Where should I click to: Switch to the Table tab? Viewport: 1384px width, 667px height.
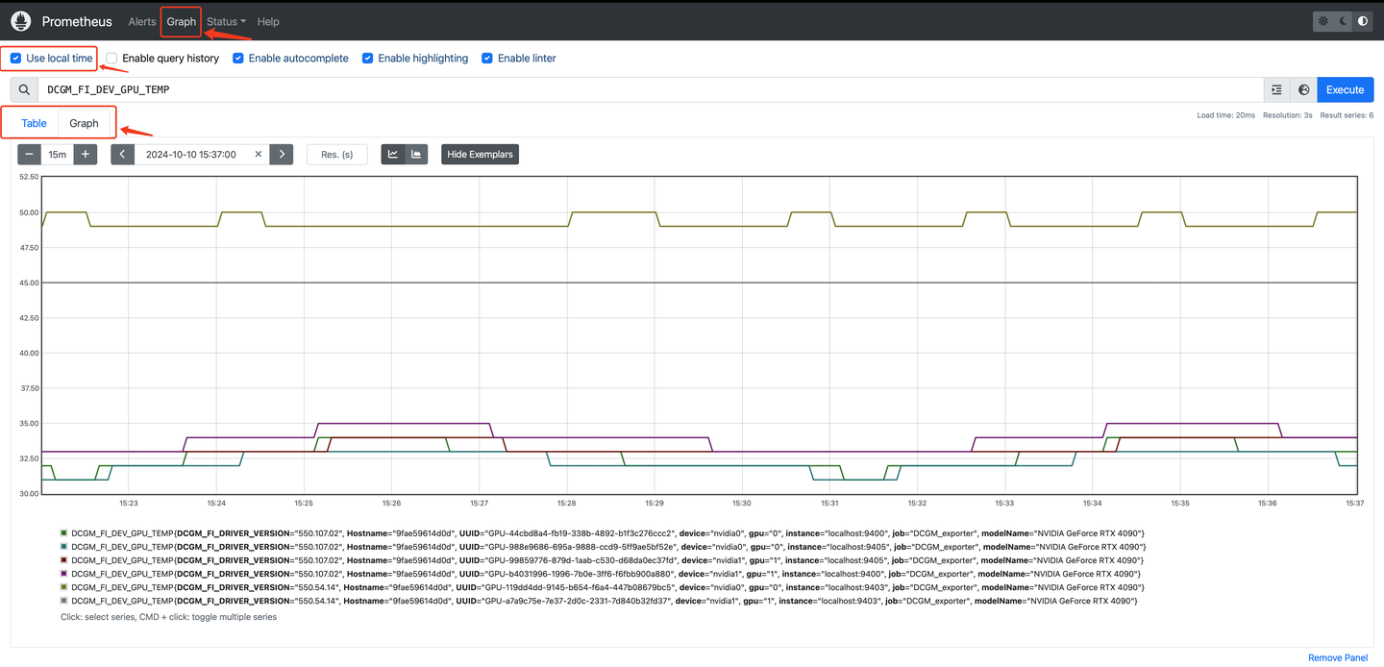(x=33, y=123)
